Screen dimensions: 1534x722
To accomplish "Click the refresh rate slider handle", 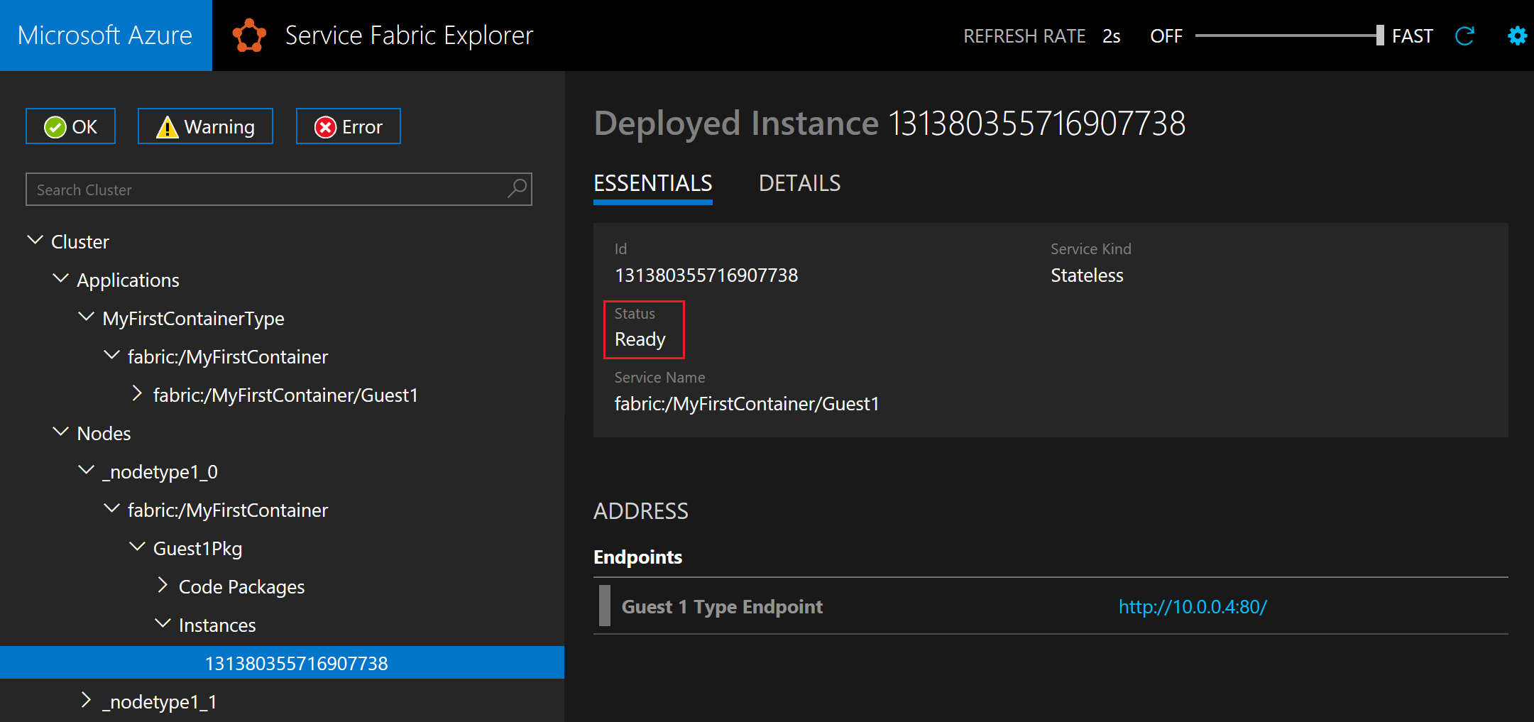I will [1379, 35].
